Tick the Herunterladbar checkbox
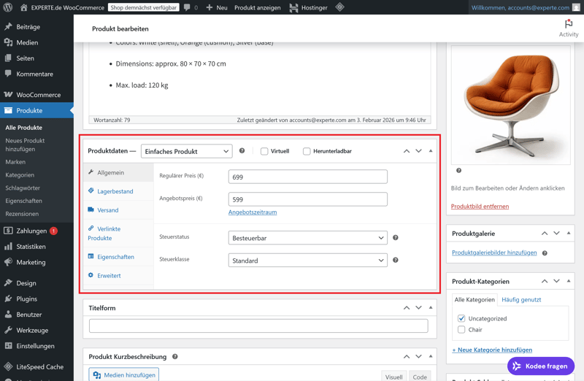 pyautogui.click(x=307, y=151)
